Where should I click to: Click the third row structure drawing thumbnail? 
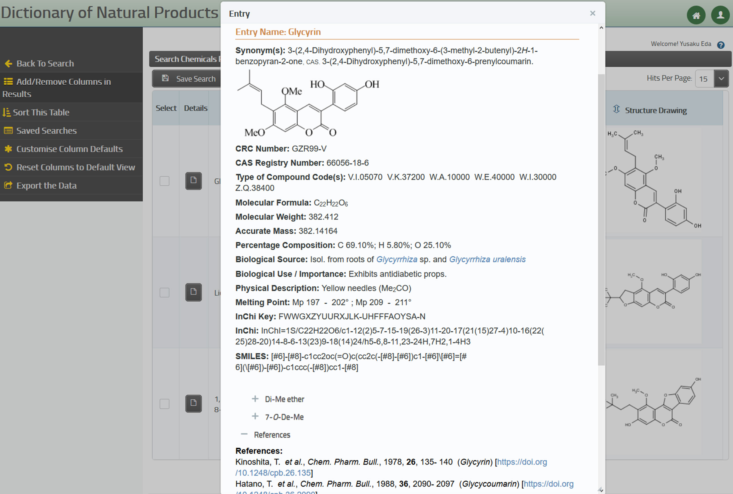[x=653, y=403]
